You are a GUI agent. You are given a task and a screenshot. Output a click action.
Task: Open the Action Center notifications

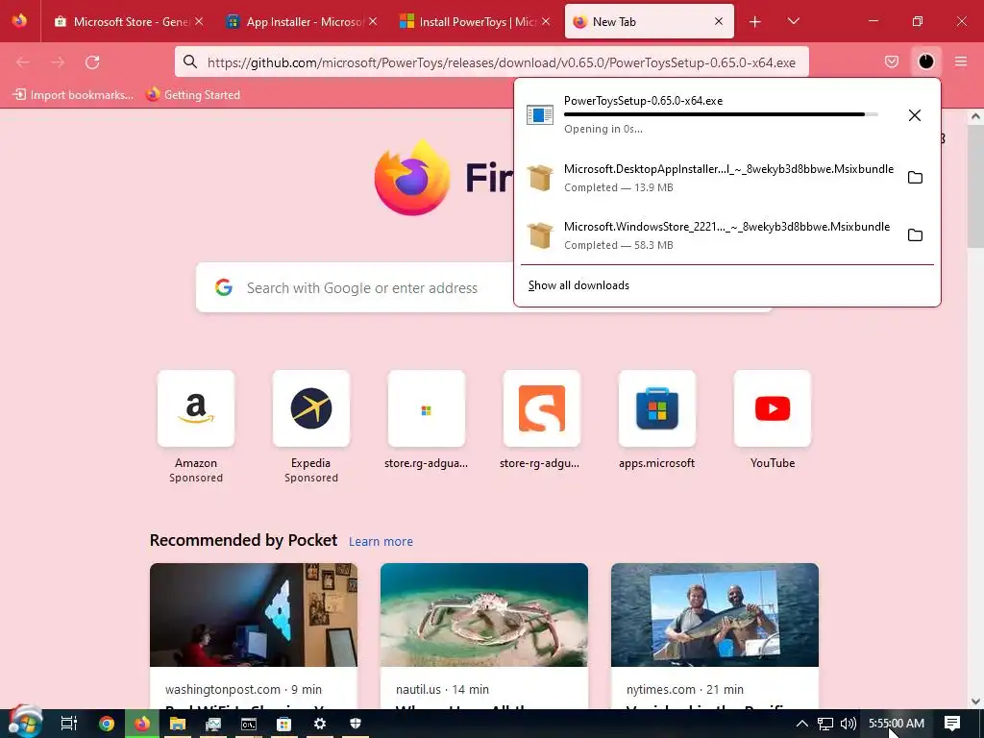coord(952,724)
